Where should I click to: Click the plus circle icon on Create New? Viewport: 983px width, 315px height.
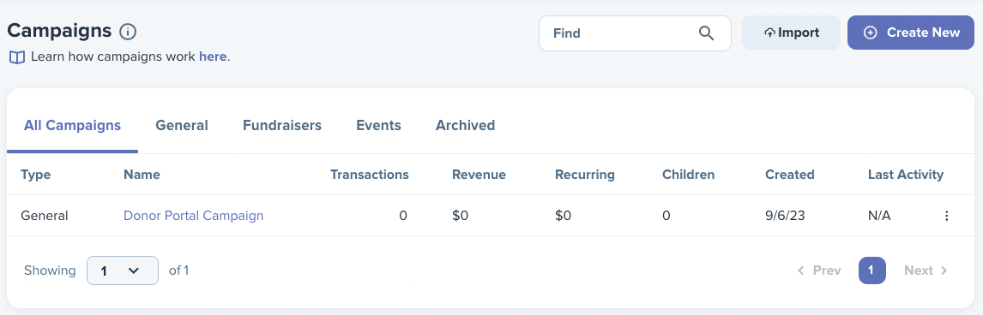click(870, 33)
